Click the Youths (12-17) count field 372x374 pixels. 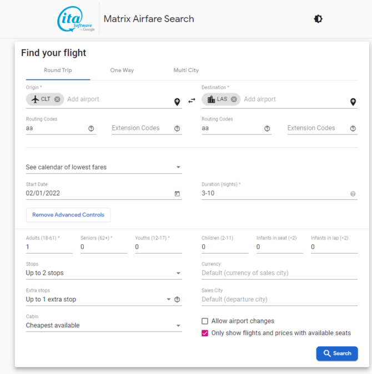pyautogui.click(x=158, y=247)
